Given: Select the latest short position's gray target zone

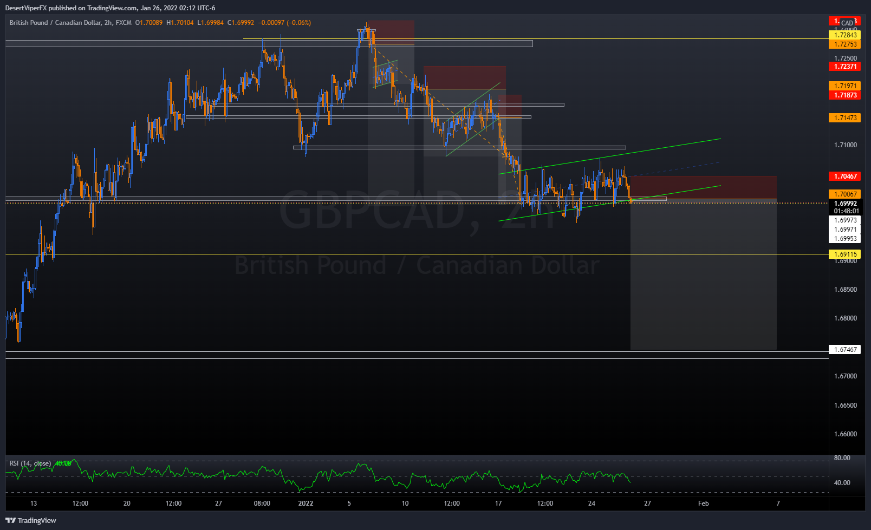Looking at the screenshot, I should pos(703,275).
